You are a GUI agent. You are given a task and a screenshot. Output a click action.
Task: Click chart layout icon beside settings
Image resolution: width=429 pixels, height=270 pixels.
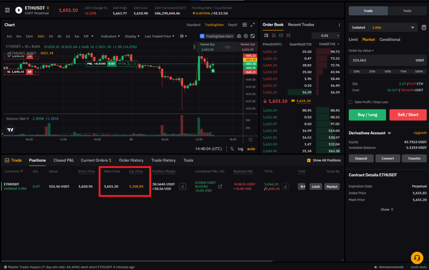click(x=252, y=36)
